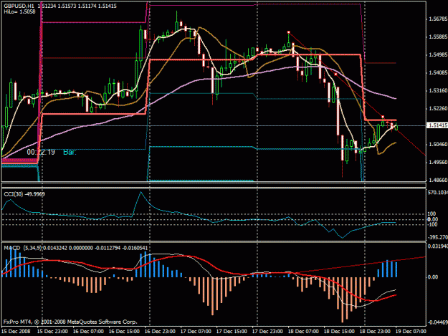
Task: Select the 1.52260 price axis label
Action: pos(438,108)
